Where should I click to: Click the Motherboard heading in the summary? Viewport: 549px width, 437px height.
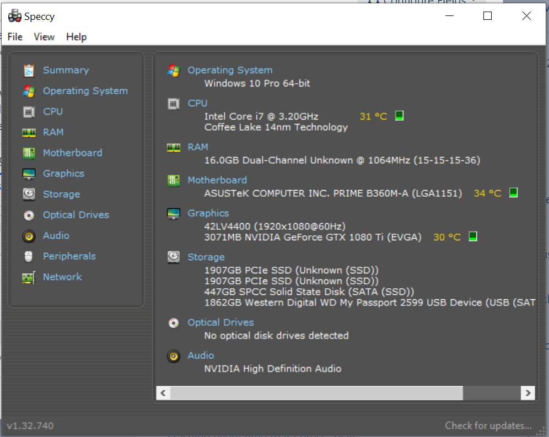[x=217, y=180]
